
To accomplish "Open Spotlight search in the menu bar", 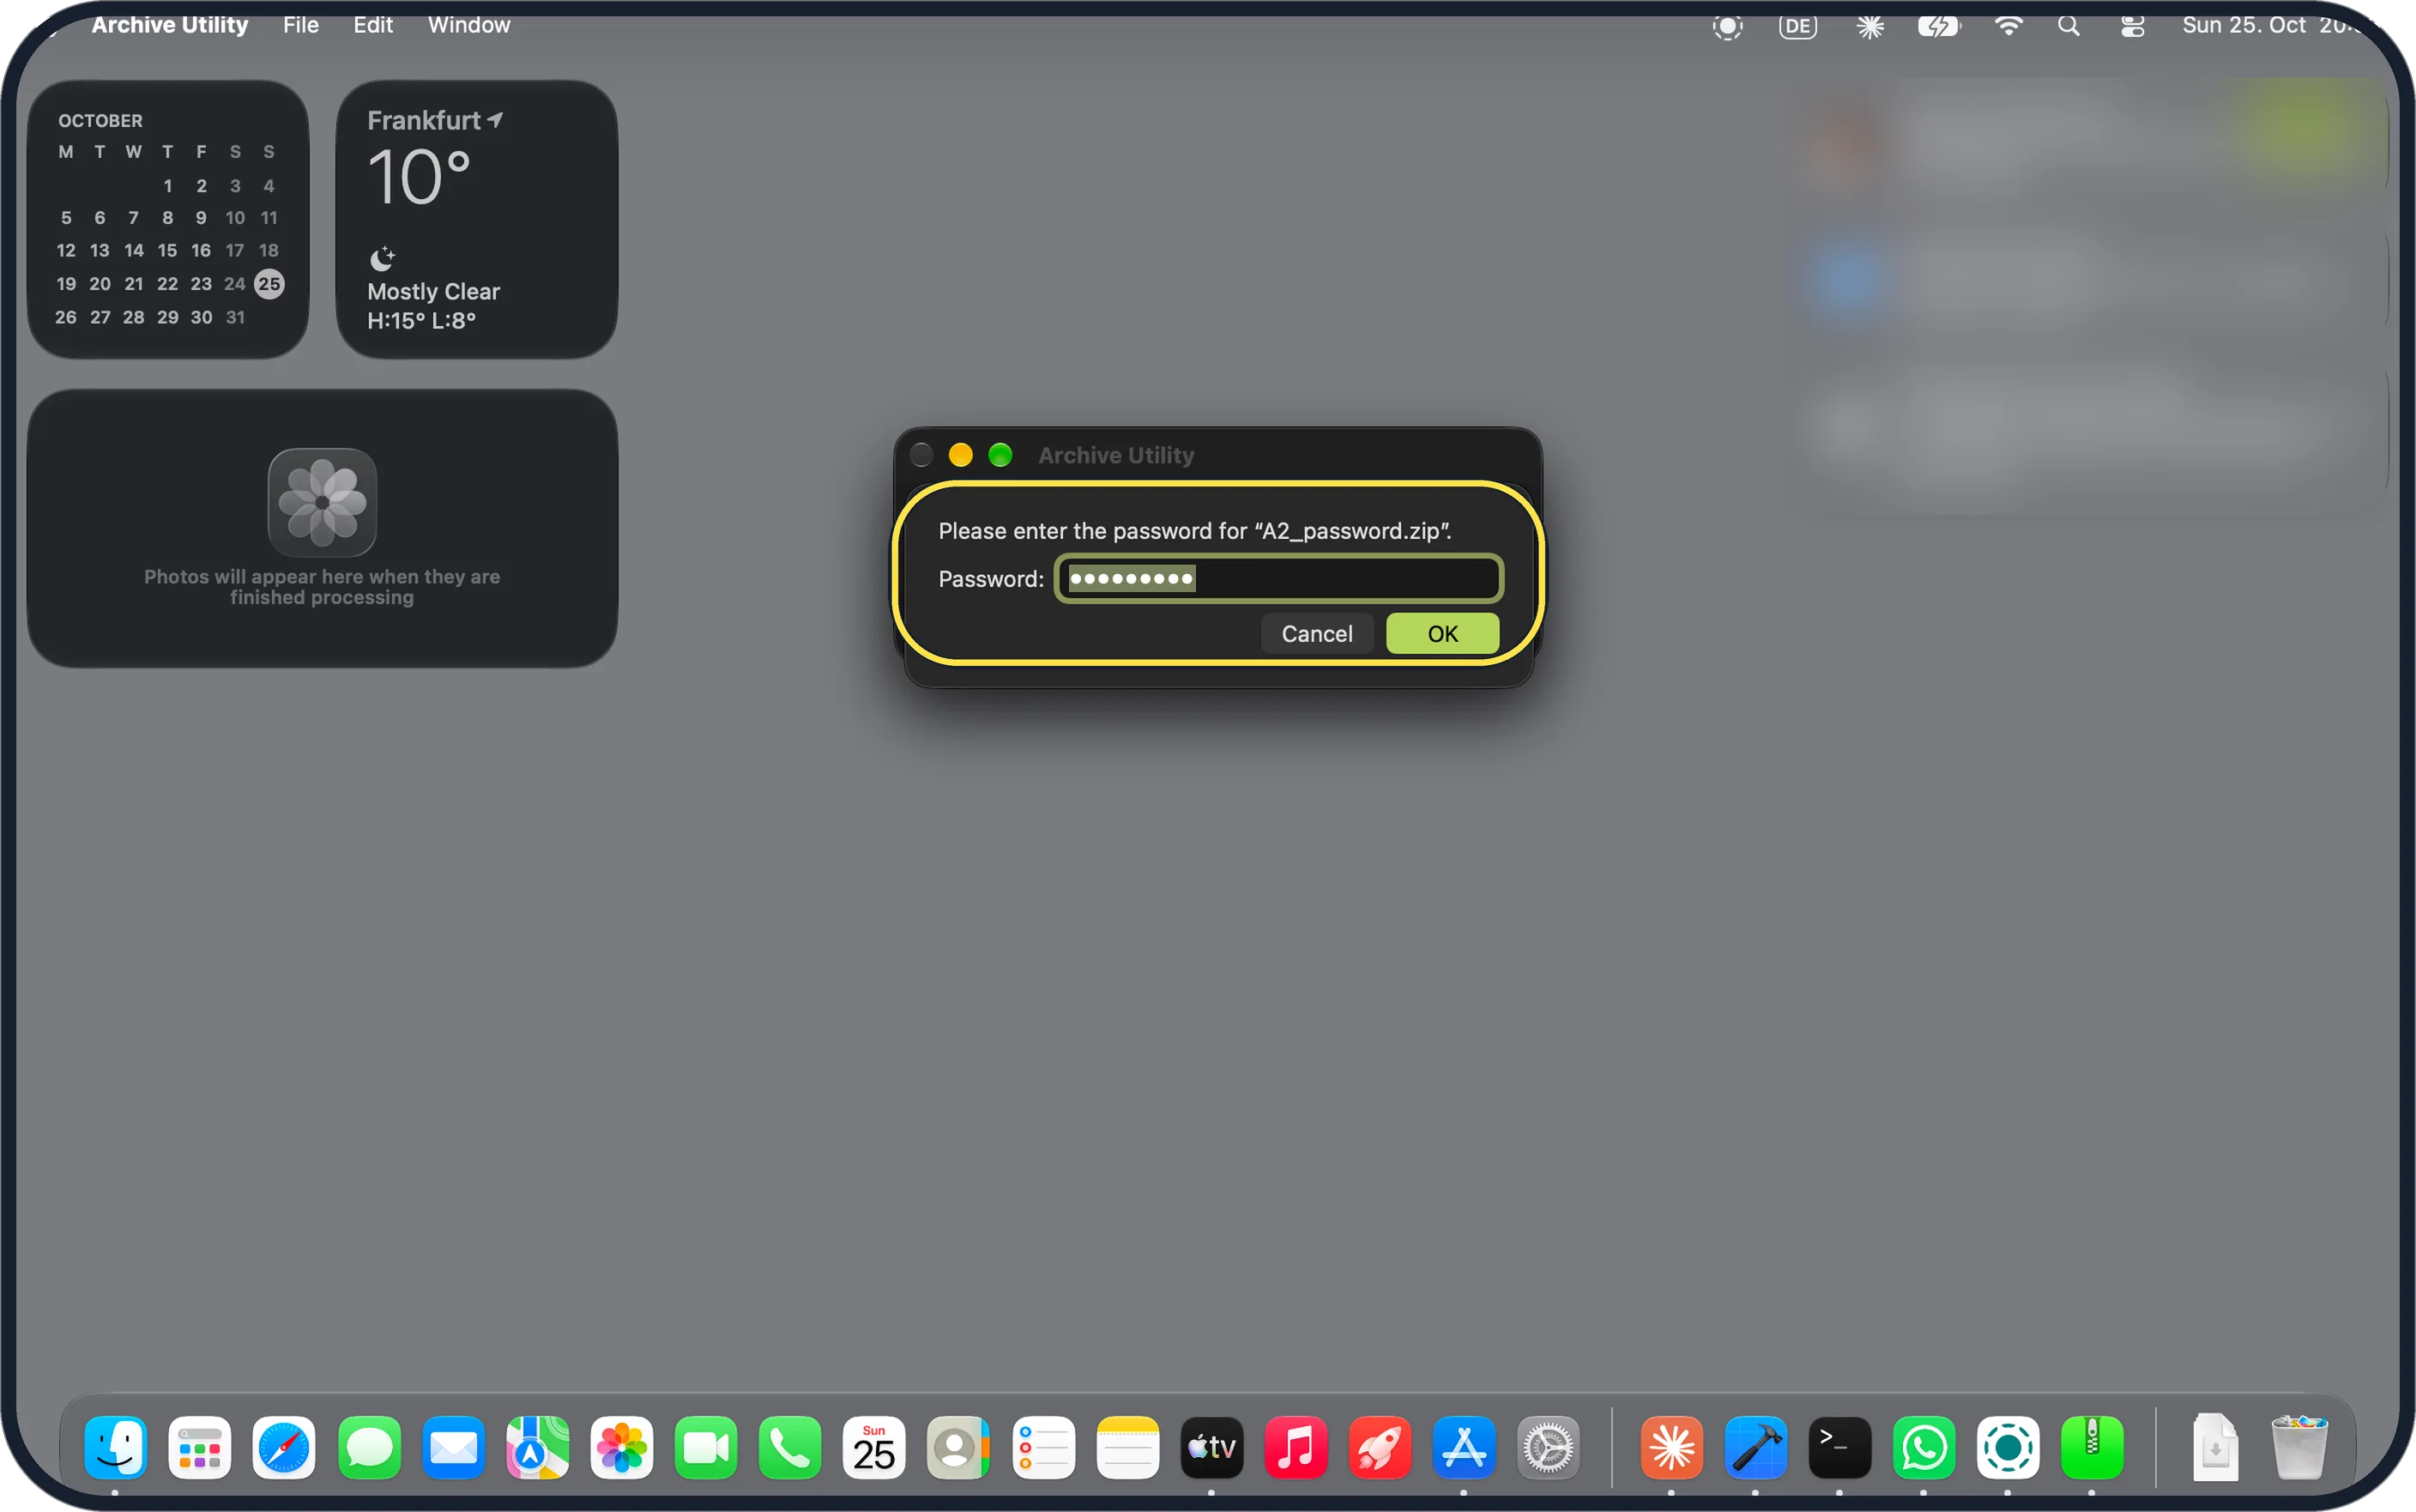I will tap(2069, 26).
